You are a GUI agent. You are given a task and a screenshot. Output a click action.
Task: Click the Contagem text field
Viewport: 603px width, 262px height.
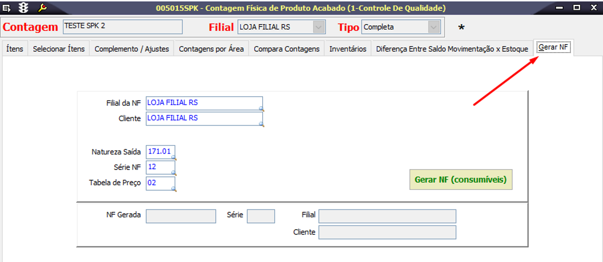coord(122,27)
